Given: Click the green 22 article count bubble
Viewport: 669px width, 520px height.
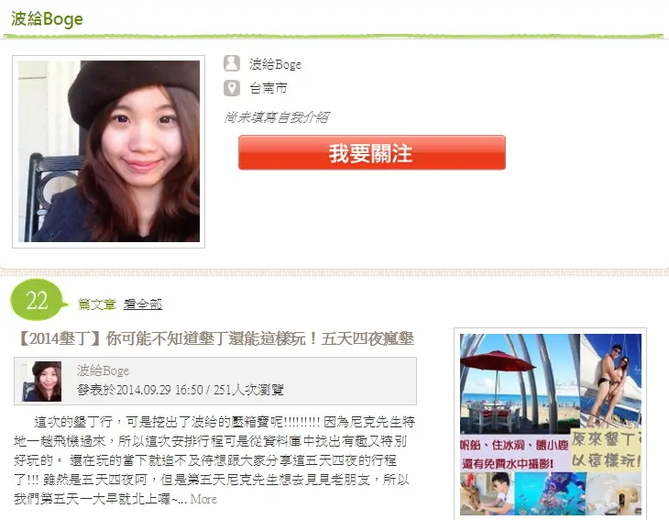Looking at the screenshot, I should tap(39, 300).
